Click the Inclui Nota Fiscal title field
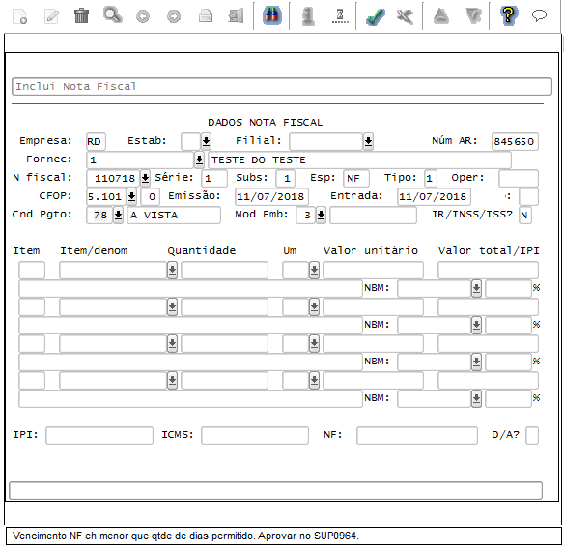Image resolution: width=564 pixels, height=550 pixels. click(282, 87)
